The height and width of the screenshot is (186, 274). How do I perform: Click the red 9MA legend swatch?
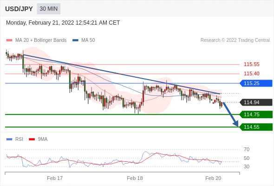click(32, 139)
